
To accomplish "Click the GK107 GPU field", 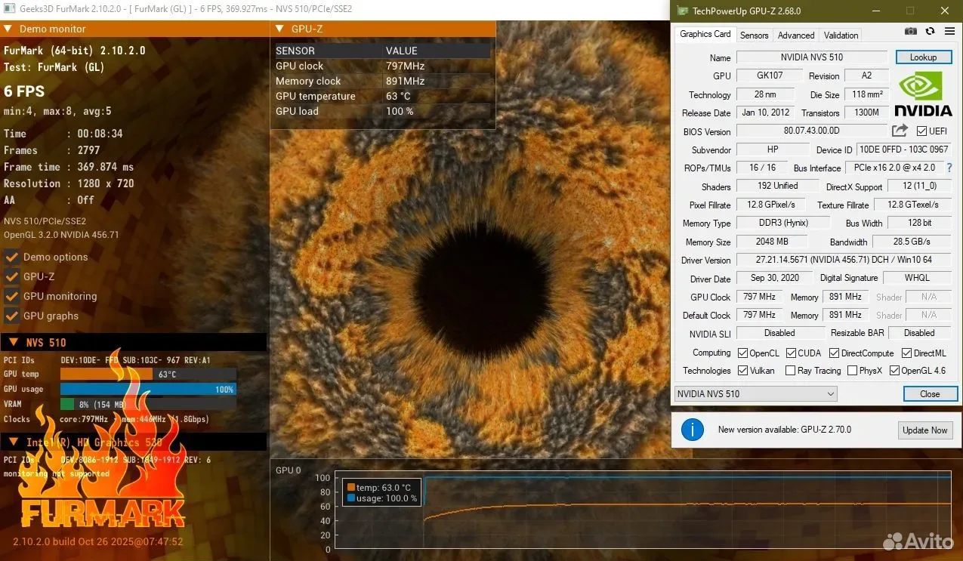I will tap(770, 76).
